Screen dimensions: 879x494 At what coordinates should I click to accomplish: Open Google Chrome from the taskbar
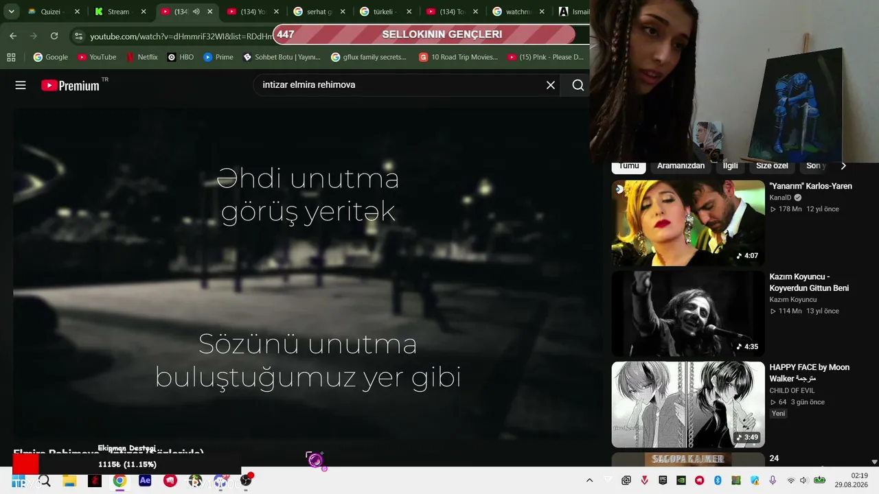[x=119, y=481]
